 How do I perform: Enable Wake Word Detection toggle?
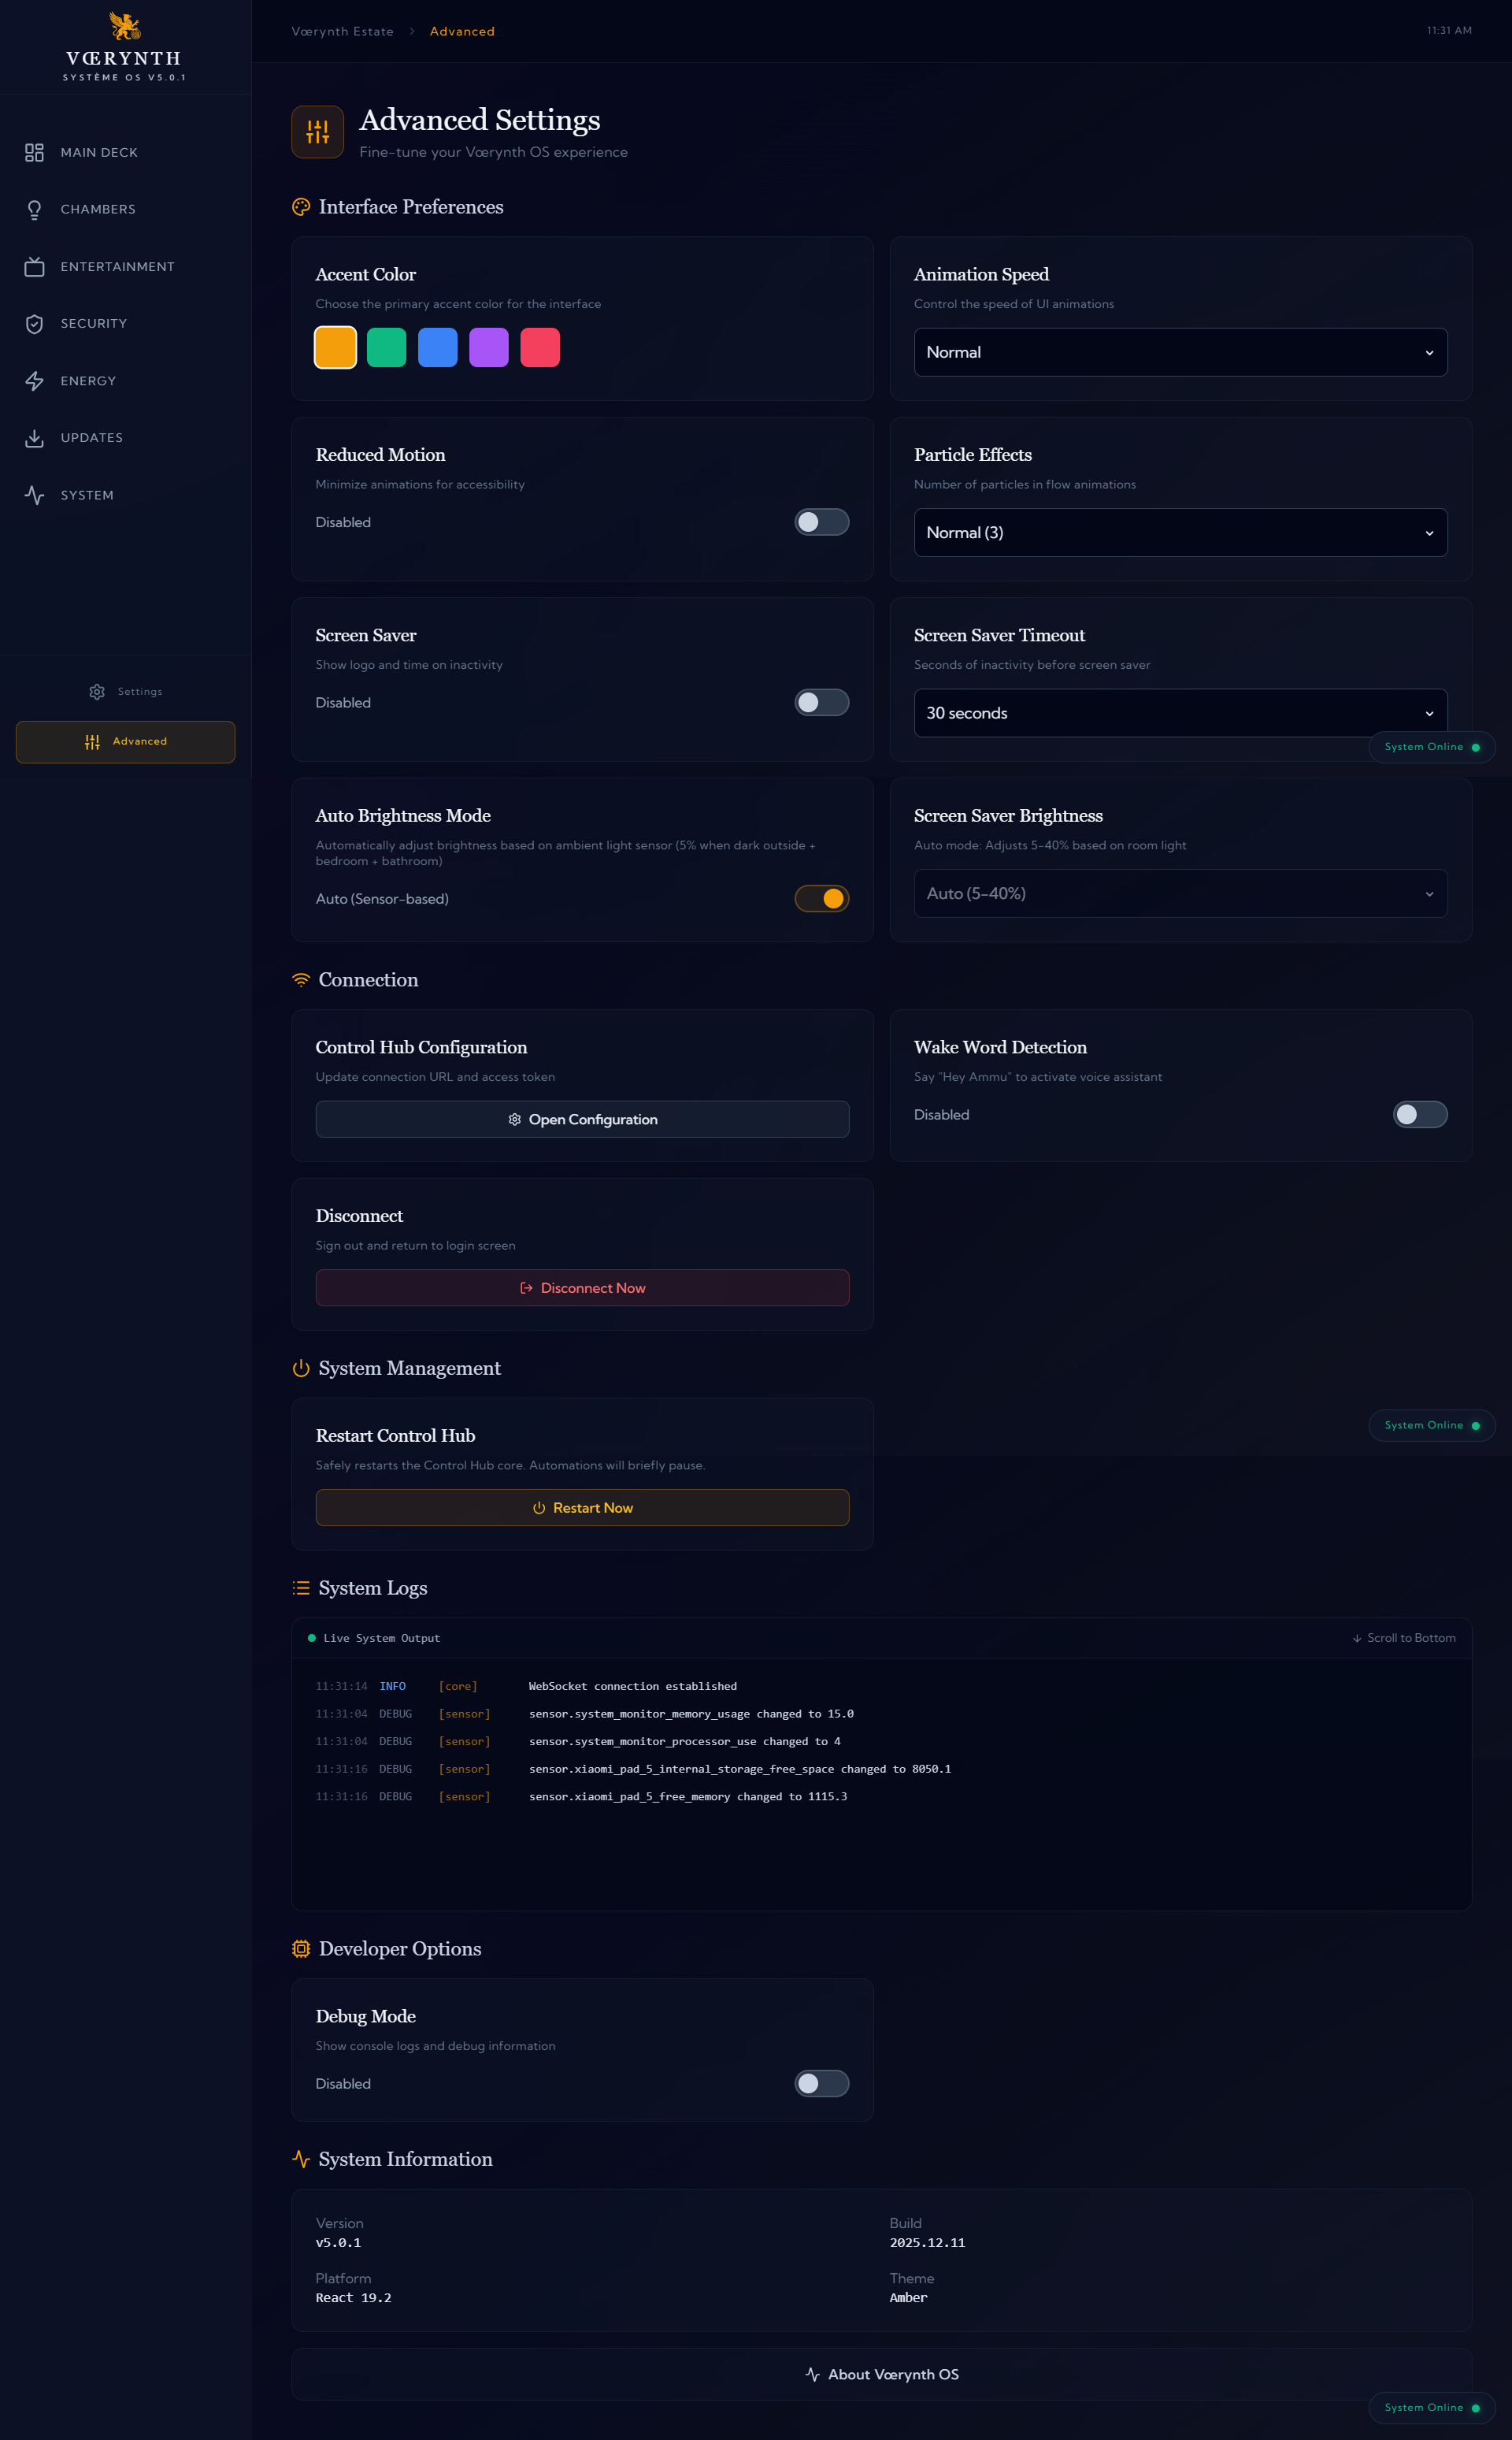tap(1419, 1115)
